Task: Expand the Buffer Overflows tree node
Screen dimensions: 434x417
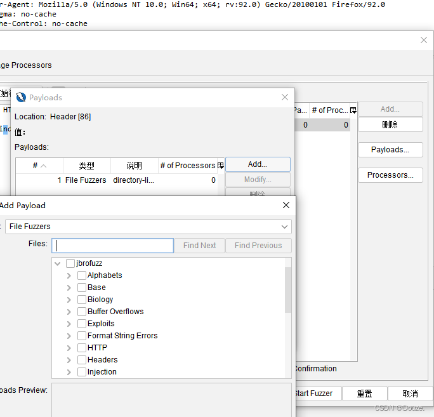Action: [x=69, y=312]
